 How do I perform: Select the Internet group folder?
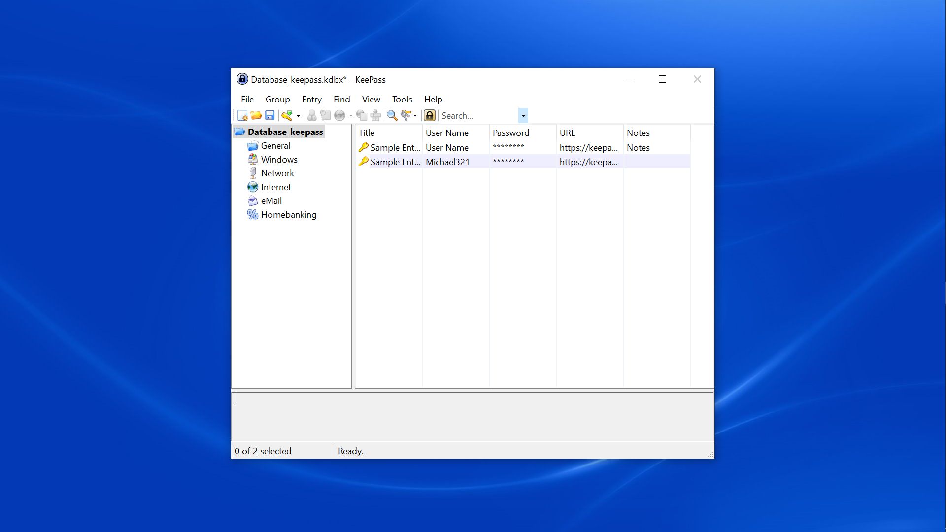point(275,187)
